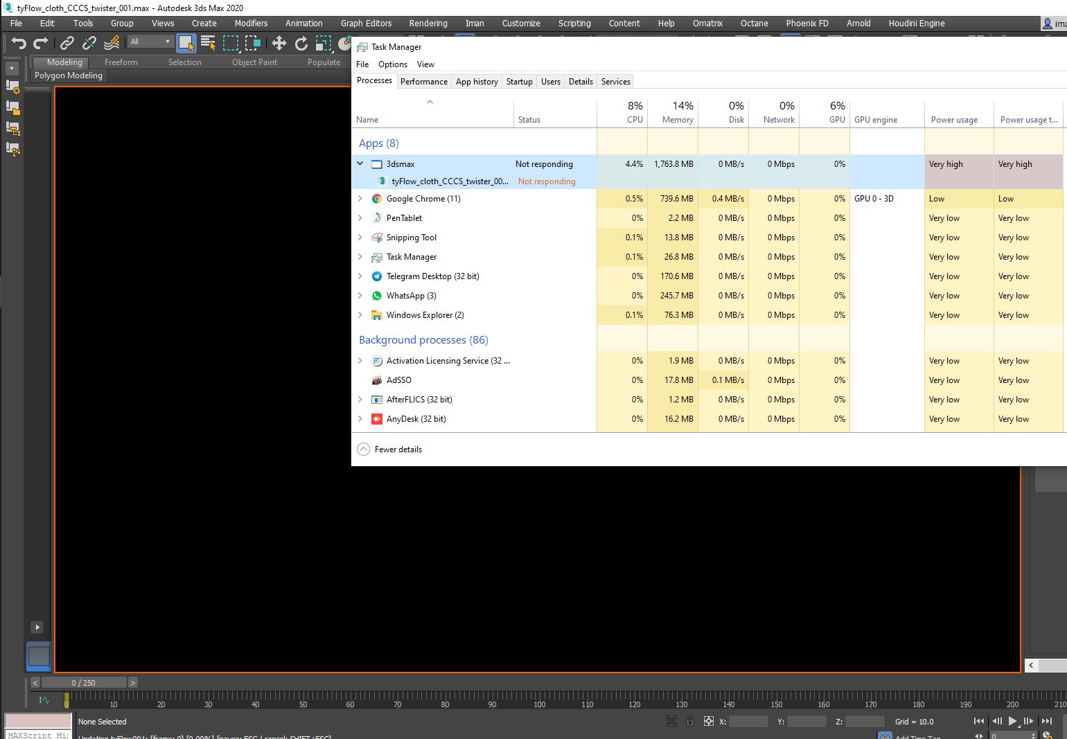This screenshot has width=1067, height=739.
Task: Switch to Task Manager Details tab
Action: click(581, 81)
